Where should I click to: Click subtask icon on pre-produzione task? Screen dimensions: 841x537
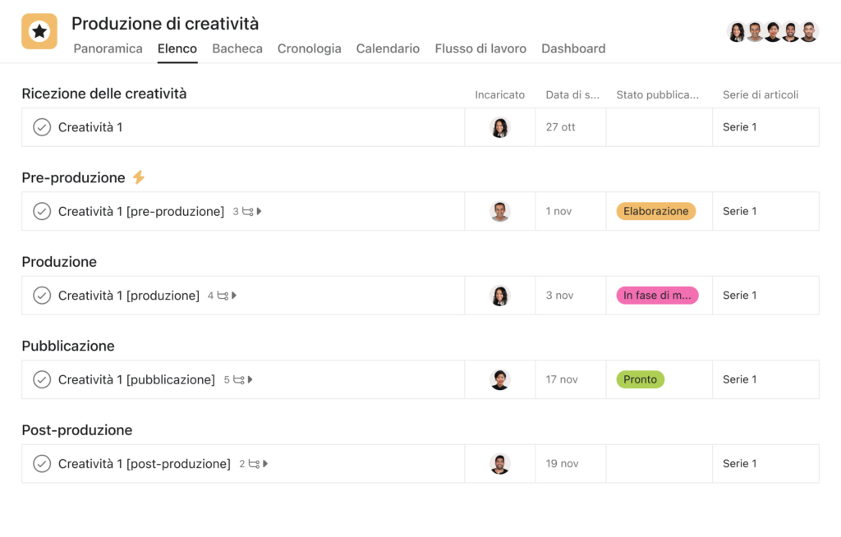247,212
